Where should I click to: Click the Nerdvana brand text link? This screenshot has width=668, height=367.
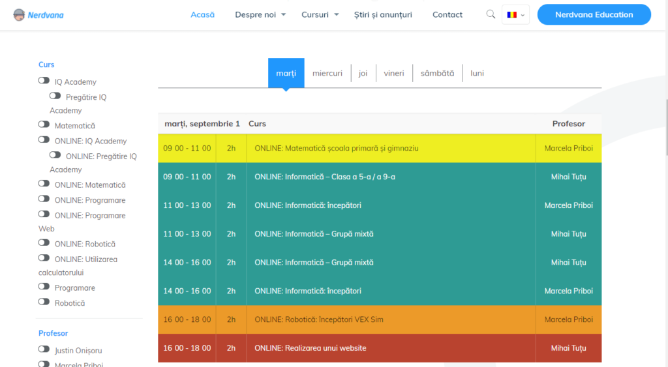click(x=46, y=16)
